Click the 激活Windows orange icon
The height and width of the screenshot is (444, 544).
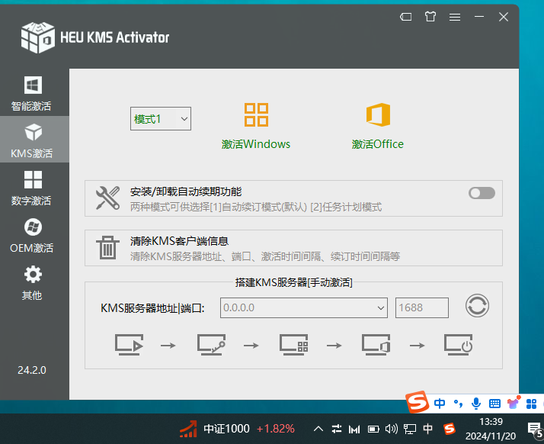tap(256, 114)
